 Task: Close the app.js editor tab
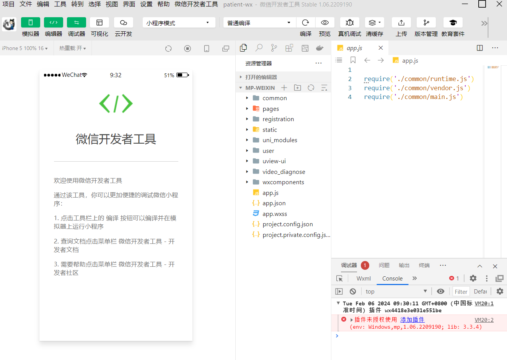[x=381, y=48]
